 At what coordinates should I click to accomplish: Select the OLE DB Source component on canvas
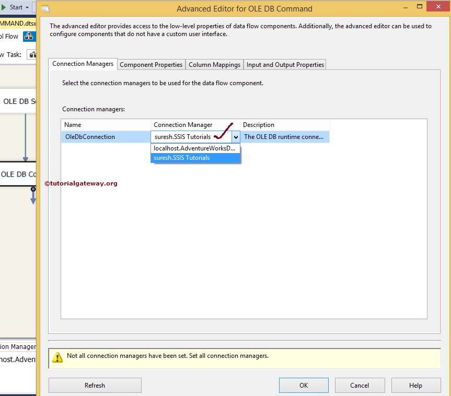click(17, 101)
